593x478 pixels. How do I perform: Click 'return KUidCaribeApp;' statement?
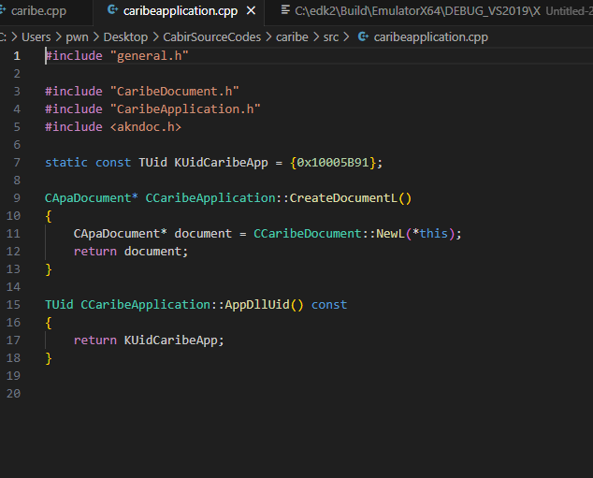[x=149, y=340]
